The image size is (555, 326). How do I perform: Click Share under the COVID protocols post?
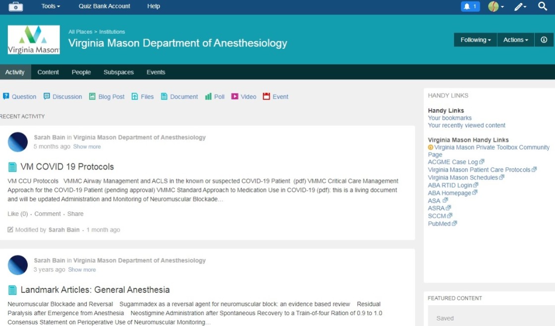(75, 214)
